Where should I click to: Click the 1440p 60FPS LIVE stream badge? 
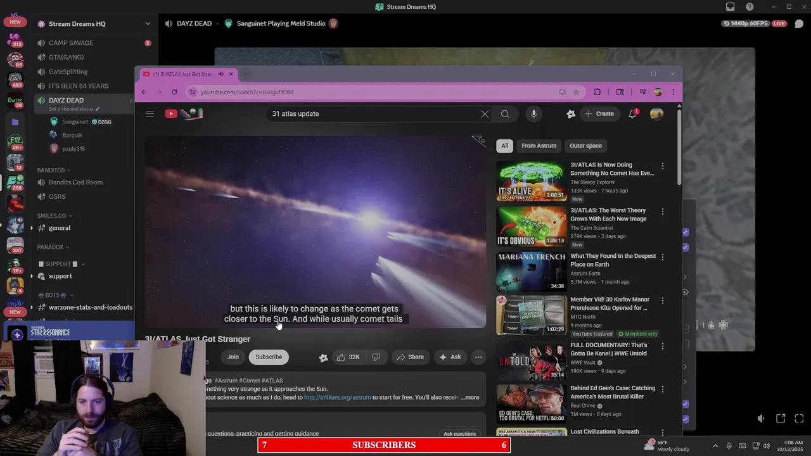[x=755, y=23]
